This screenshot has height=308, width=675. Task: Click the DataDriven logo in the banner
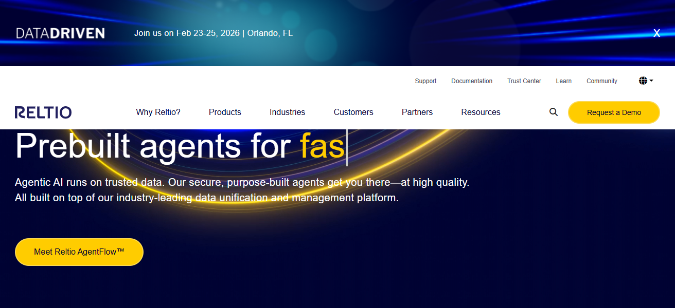tap(60, 33)
